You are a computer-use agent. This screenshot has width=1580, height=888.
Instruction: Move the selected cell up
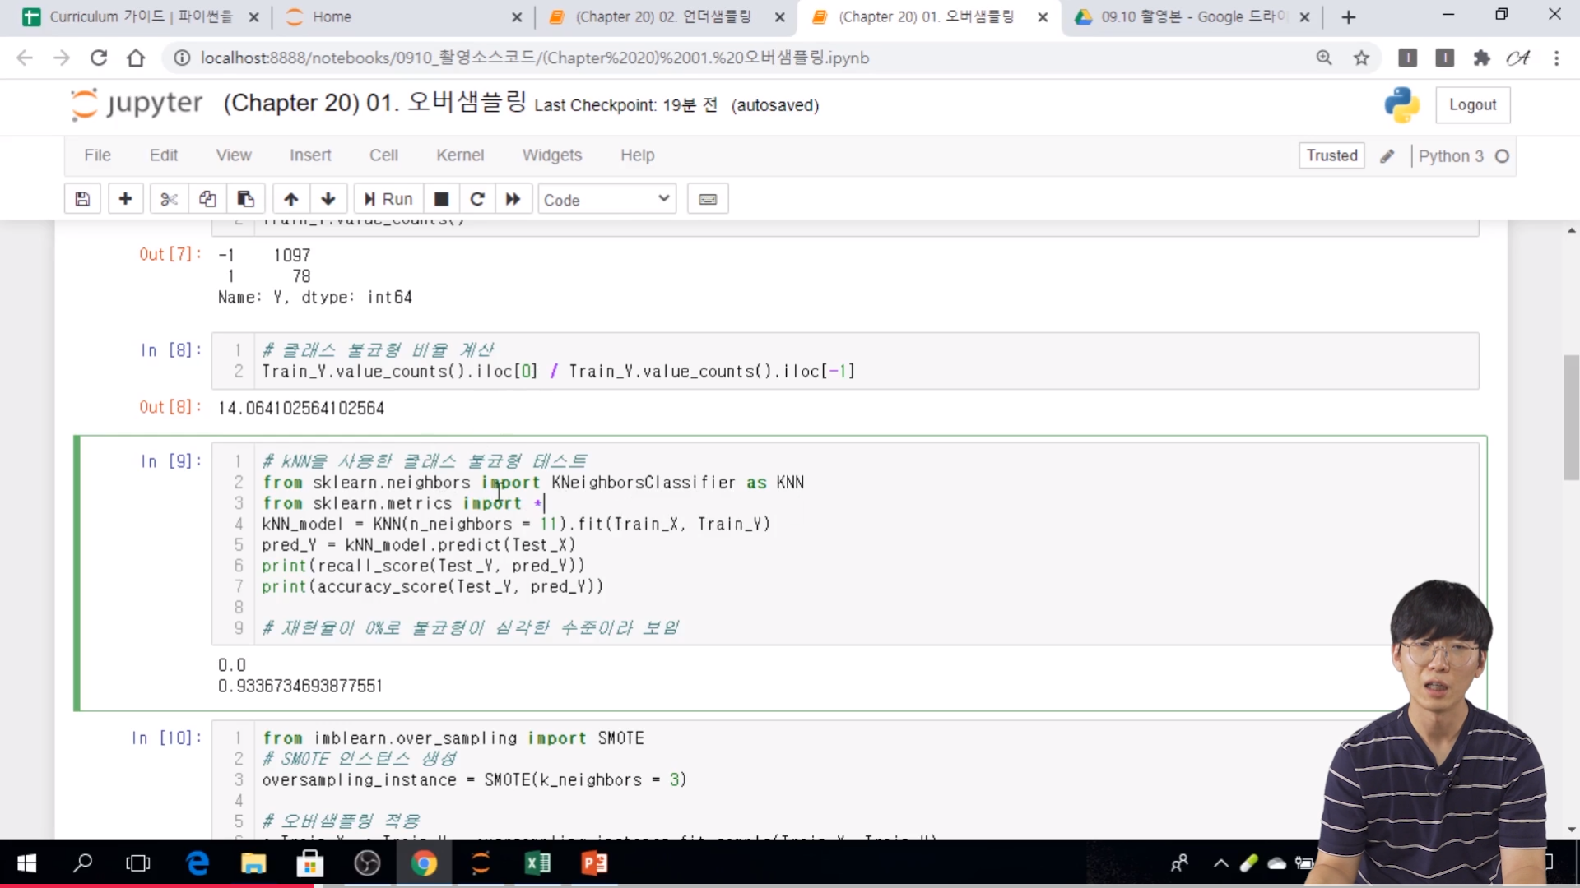[291, 199]
